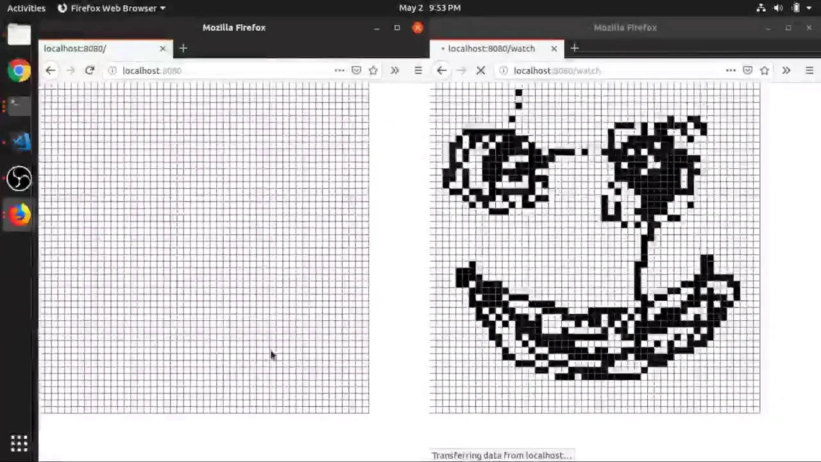Image resolution: width=821 pixels, height=462 pixels.
Task: Open the clock and calendar panel
Action: coord(430,8)
